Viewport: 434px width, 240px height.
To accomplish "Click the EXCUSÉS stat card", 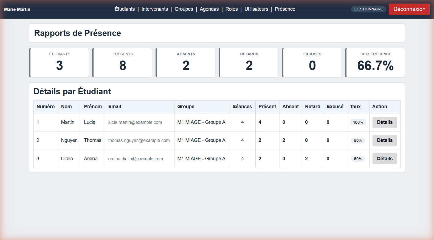I will [312, 63].
